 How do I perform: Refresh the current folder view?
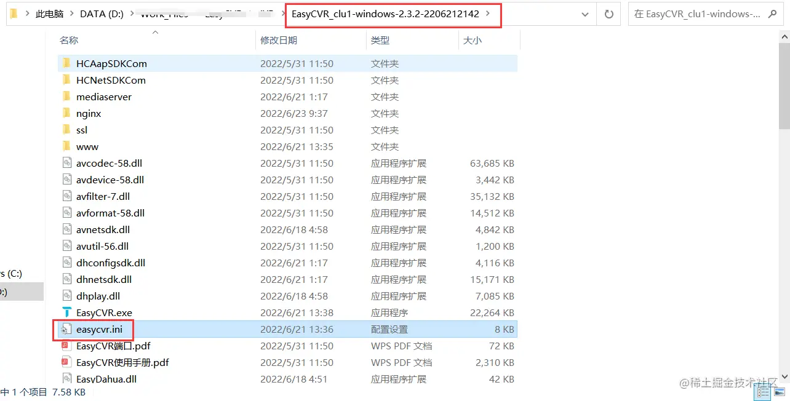point(609,14)
